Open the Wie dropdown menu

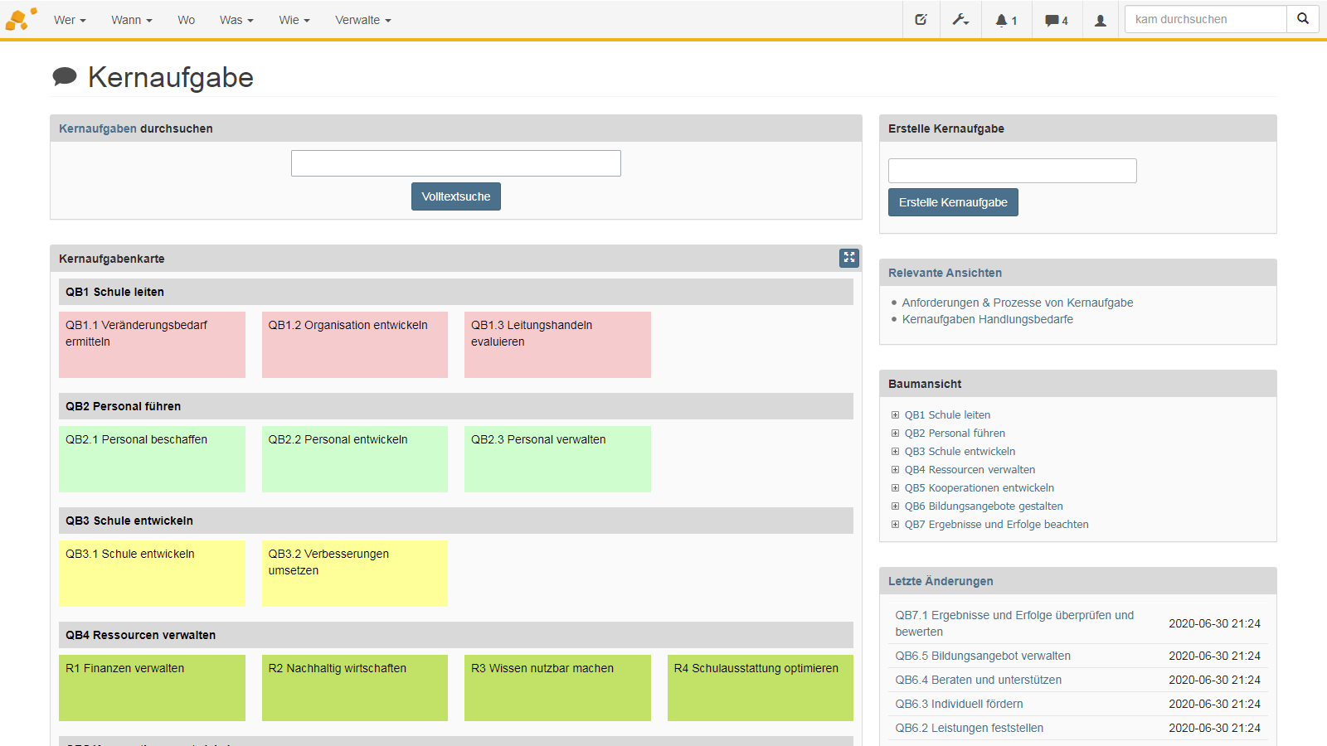click(294, 20)
